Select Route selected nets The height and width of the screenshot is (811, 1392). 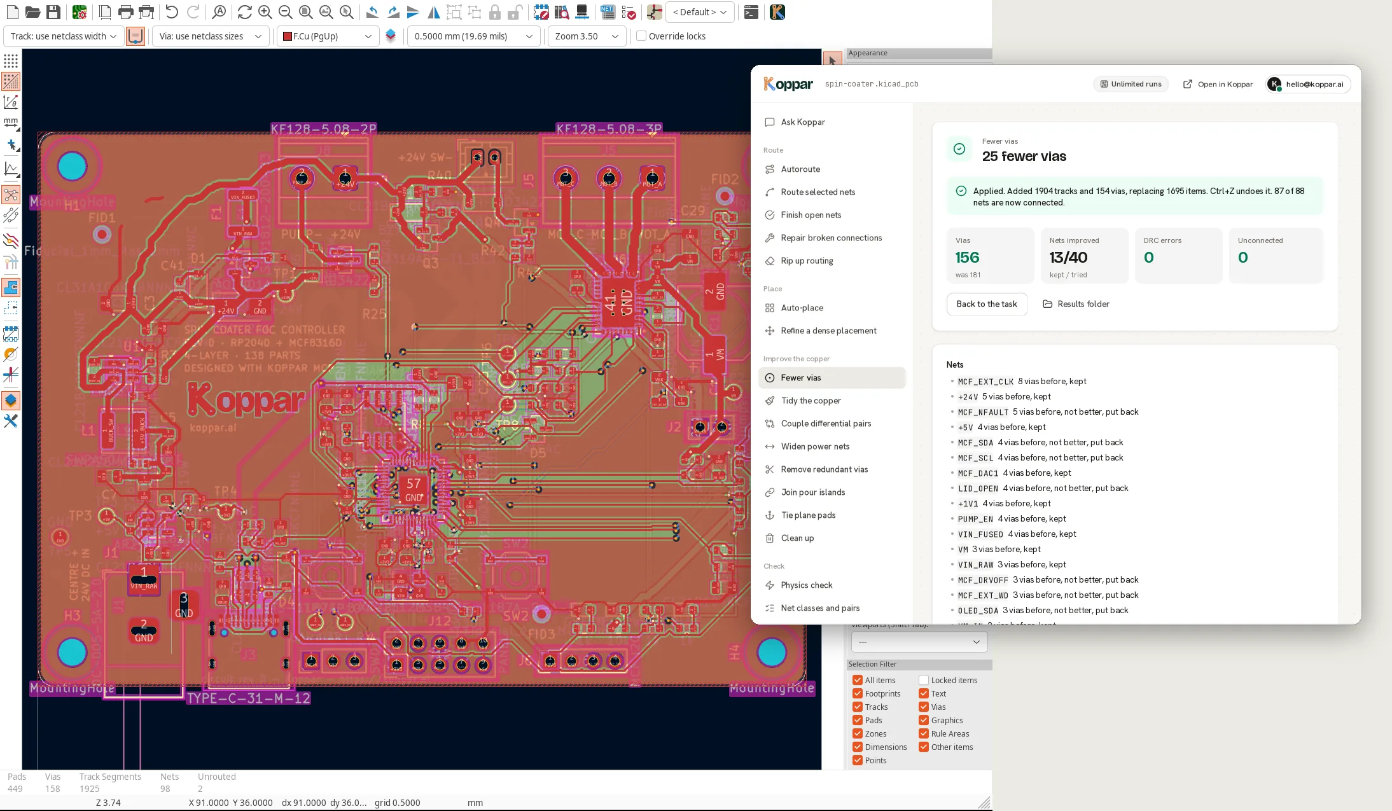coord(832,192)
